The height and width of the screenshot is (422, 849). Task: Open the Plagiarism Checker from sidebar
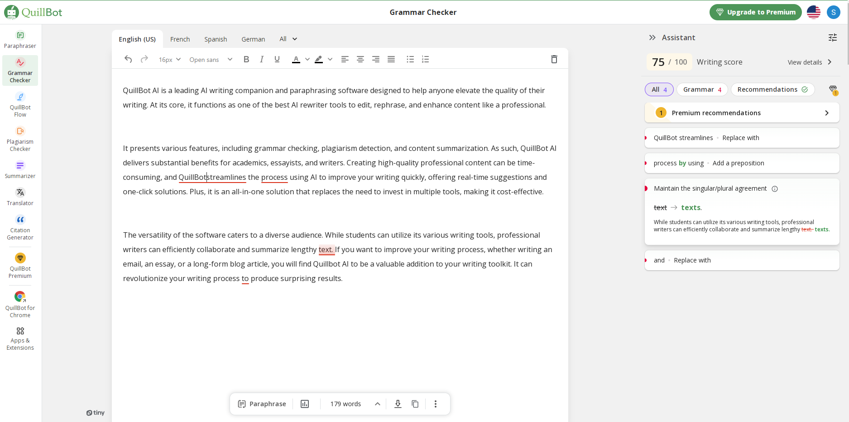20,139
